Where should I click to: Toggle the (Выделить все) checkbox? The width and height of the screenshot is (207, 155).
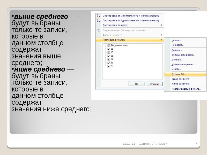(x=109, y=45)
